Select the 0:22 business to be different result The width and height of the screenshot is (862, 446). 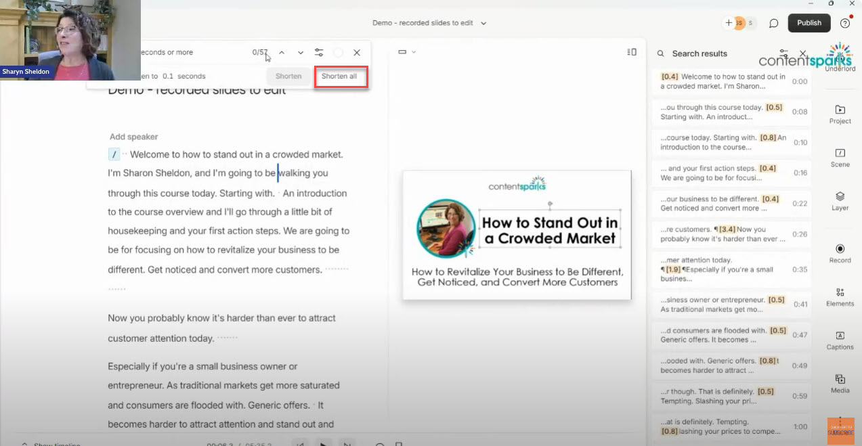point(731,204)
